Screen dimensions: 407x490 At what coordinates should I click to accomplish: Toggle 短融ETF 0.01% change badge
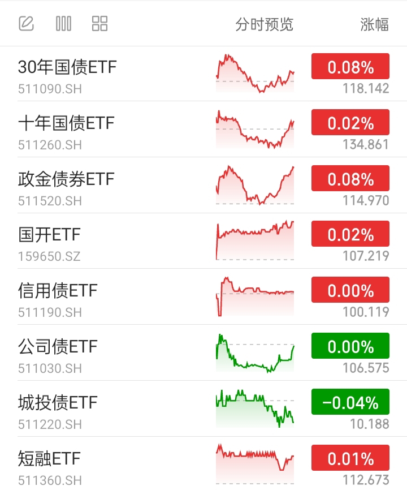[350, 458]
